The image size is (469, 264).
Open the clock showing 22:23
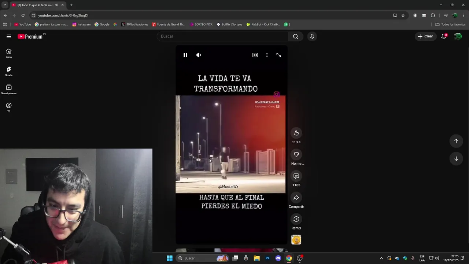tap(451, 258)
